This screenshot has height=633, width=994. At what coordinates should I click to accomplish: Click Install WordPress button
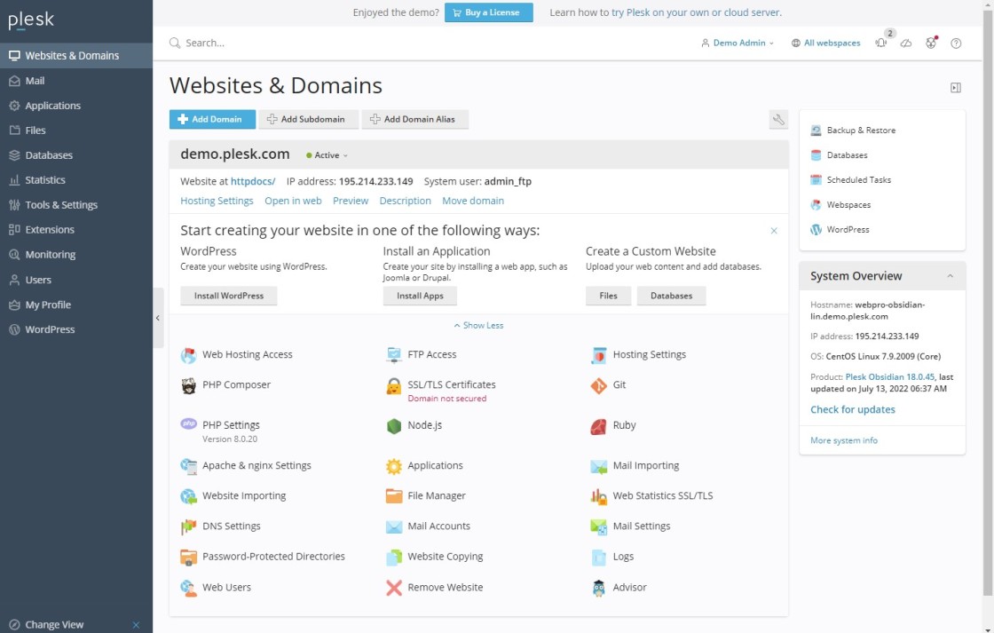(x=229, y=296)
